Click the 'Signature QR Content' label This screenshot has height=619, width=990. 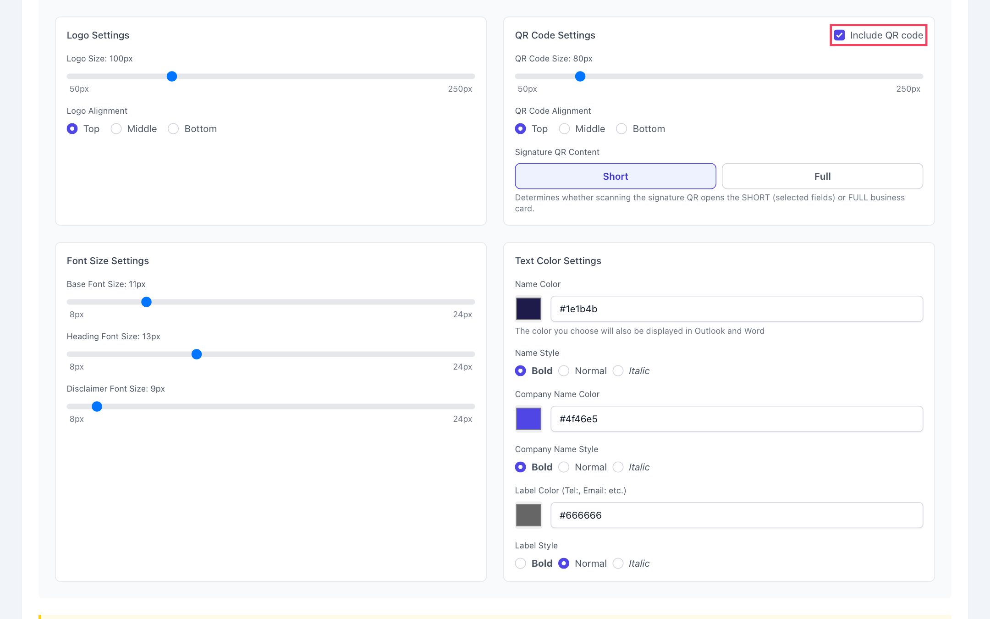coord(557,152)
